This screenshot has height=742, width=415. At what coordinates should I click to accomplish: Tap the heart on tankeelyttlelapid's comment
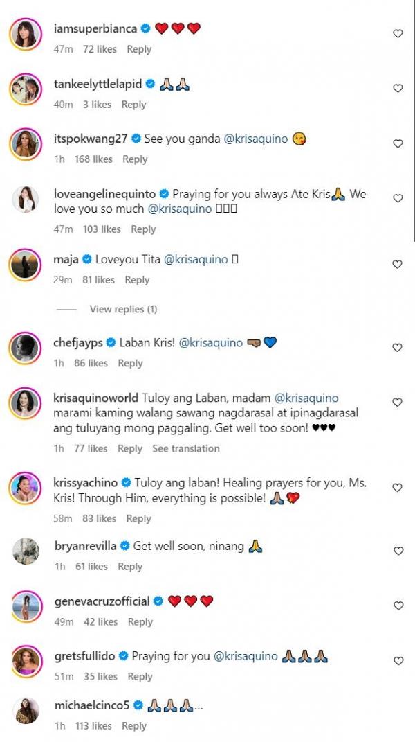pos(398,89)
